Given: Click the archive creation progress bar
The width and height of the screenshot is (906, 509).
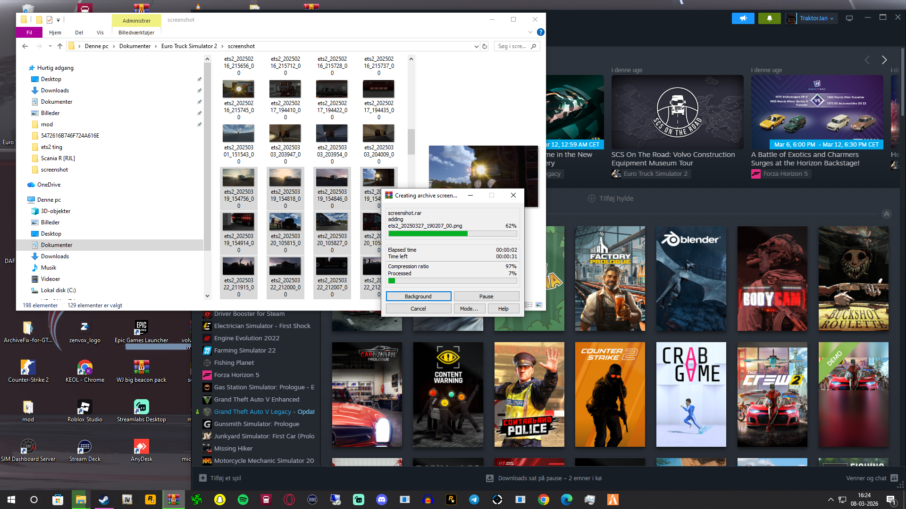Looking at the screenshot, I should 452,234.
